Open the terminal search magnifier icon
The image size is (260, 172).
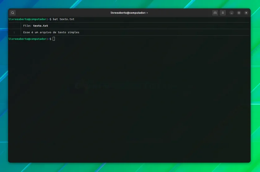click(13, 13)
